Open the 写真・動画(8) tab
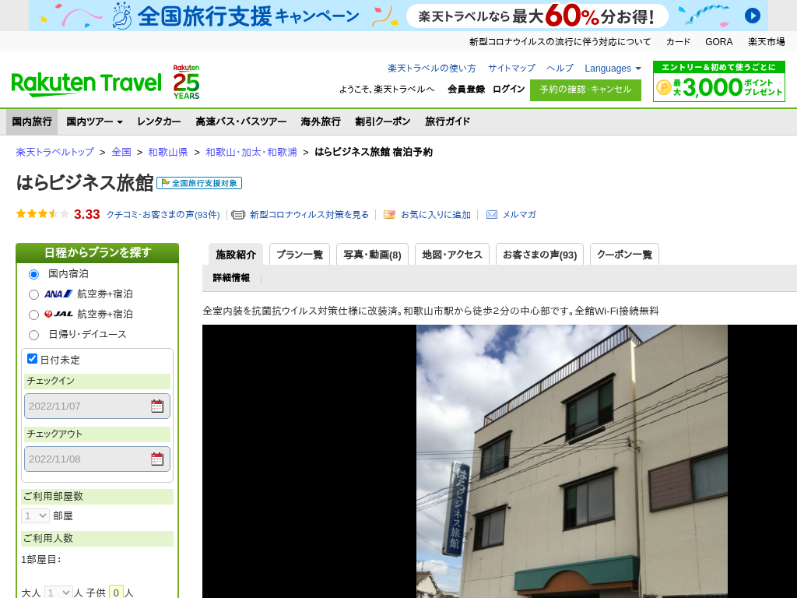Viewport: 797px width, 598px height. coord(372,255)
